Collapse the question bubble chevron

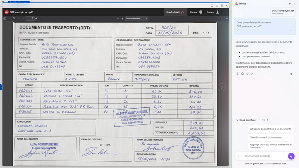click(x=291, y=30)
